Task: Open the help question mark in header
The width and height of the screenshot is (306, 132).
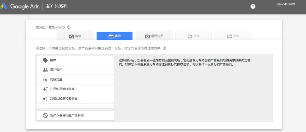Action: click(x=253, y=7)
